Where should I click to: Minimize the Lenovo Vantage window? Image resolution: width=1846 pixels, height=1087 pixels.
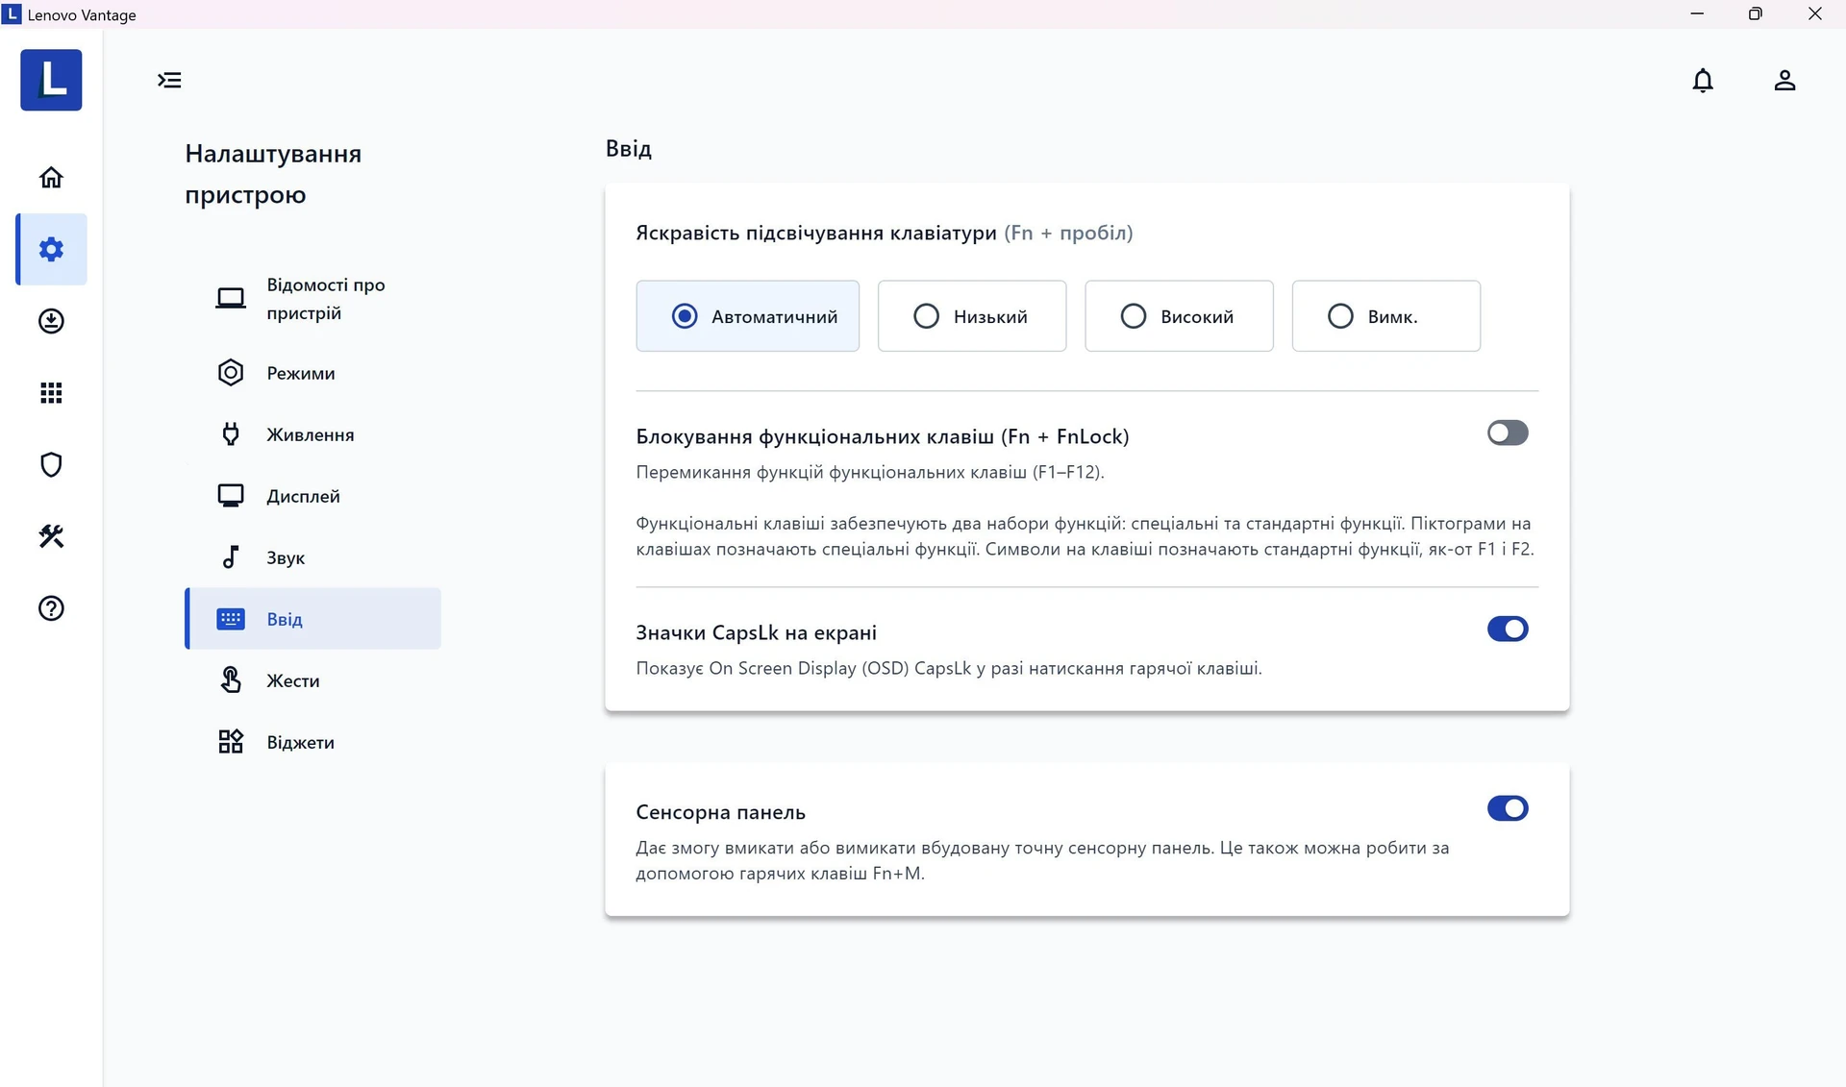coord(1696,13)
